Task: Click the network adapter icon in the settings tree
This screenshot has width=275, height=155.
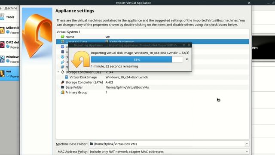Action: point(62,67)
